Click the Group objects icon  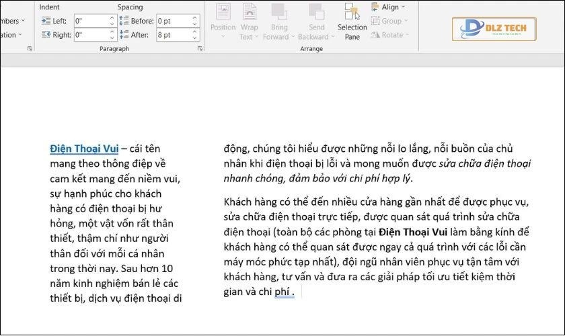[375, 21]
